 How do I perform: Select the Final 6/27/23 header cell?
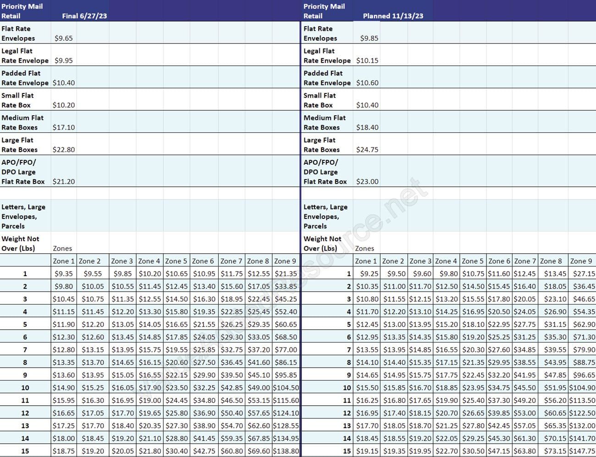(83, 15)
